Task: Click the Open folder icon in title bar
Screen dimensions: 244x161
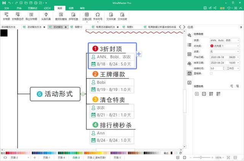Action: click(x=26, y=3)
